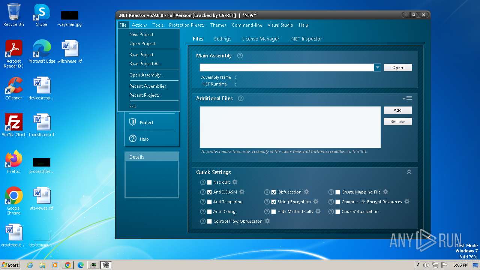
Task: Select Acrobat Reader DC desktop shortcut
Action: pyautogui.click(x=13, y=54)
